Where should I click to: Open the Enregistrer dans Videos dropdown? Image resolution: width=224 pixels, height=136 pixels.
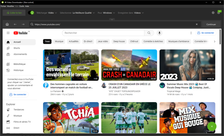pos(131,13)
